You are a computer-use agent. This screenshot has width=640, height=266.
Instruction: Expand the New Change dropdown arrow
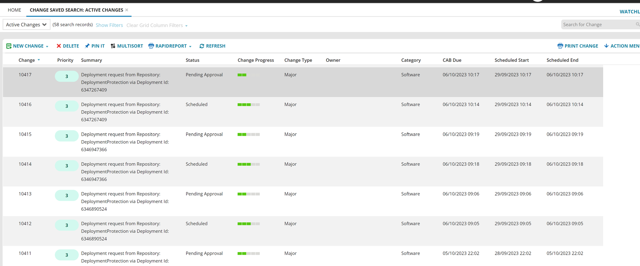point(47,47)
